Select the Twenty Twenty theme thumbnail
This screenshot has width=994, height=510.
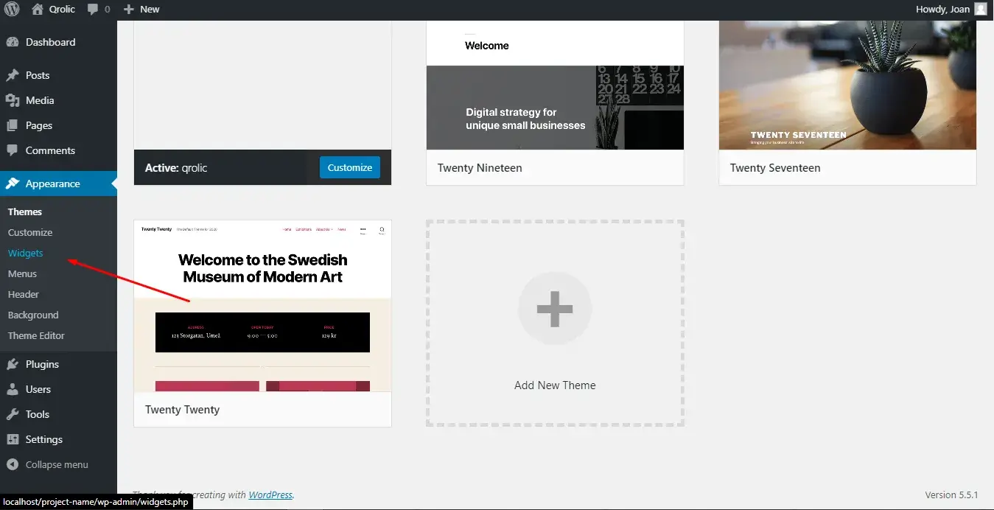(262, 306)
